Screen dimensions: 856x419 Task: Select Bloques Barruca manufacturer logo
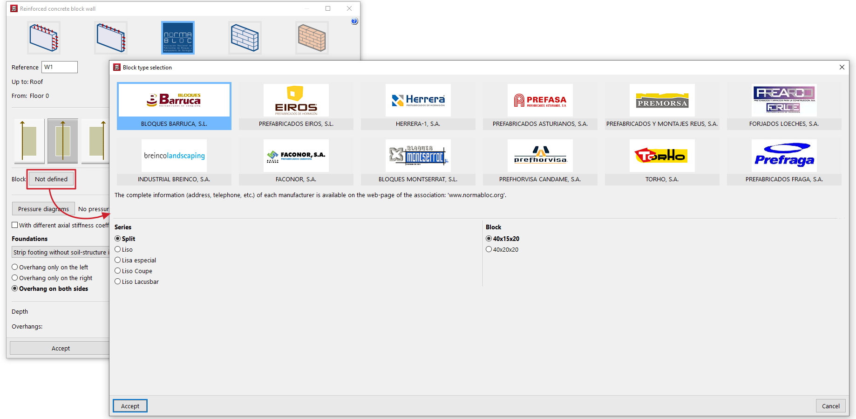tap(174, 100)
